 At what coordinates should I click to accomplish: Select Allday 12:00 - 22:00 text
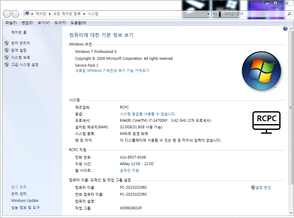click(x=136, y=164)
